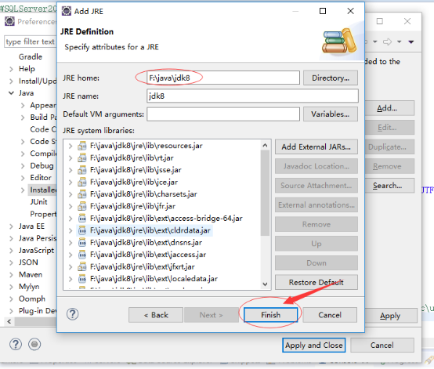434x369 pixels.
Task: Select JUnit in Preferences tree
Action: [38, 202]
